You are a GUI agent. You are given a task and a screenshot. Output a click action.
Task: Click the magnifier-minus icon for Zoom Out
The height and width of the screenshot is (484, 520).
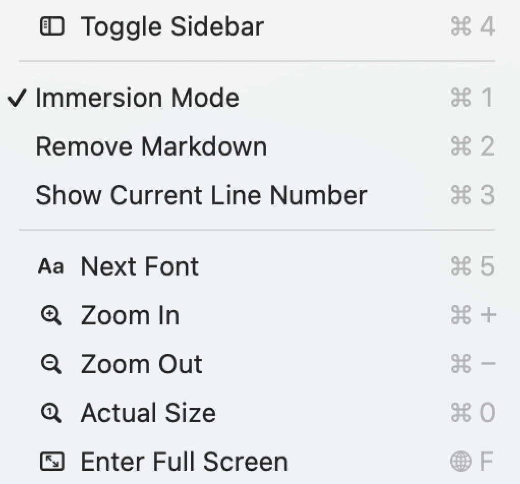pos(51,363)
